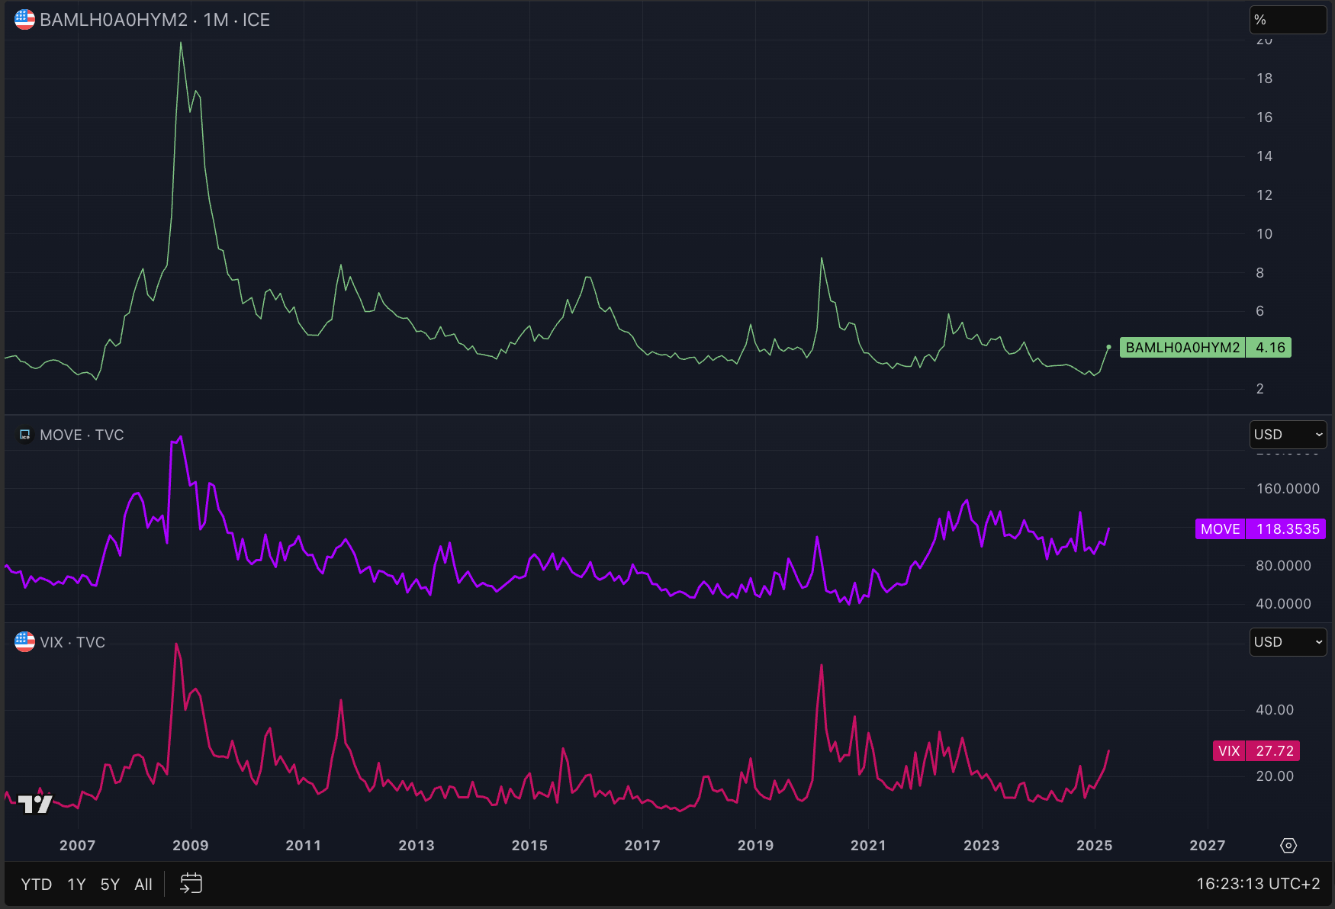This screenshot has width=1335, height=909.
Task: Click the 1M interval in the chart title
Action: tap(216, 20)
